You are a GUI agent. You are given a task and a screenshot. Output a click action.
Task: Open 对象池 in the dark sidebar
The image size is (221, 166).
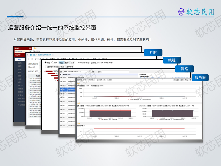coord(20,89)
